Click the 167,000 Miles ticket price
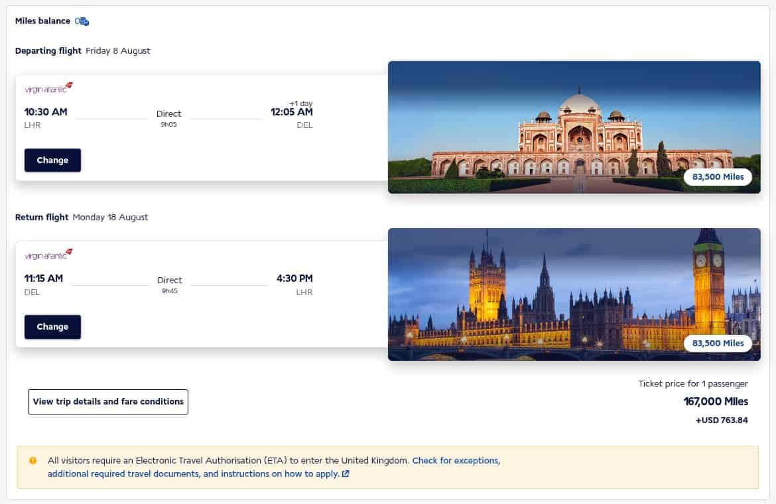The image size is (776, 504). tap(716, 401)
